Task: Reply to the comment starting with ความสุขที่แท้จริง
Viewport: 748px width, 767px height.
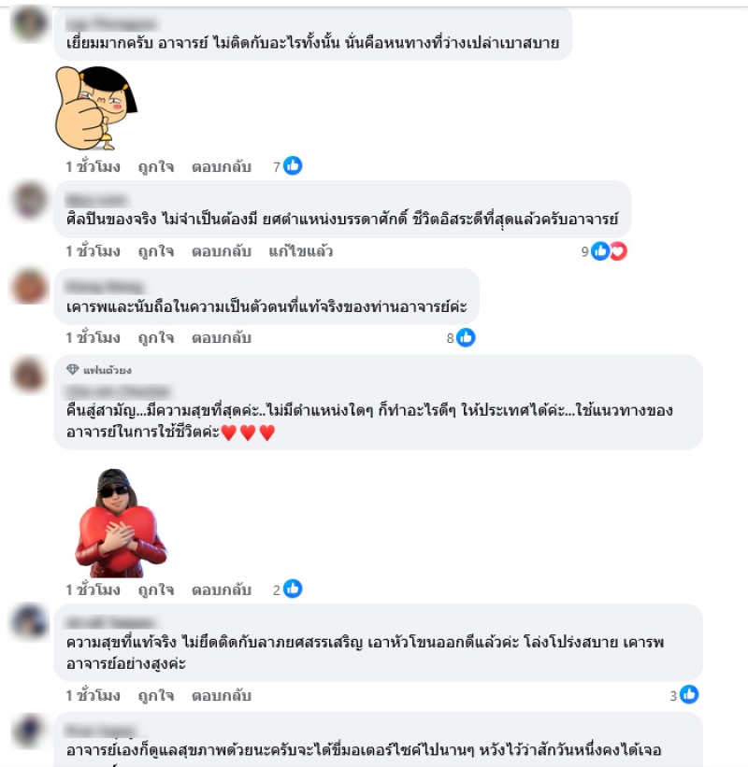Action: coord(222,696)
